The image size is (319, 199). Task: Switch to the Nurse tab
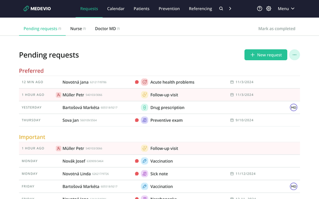[77, 29]
